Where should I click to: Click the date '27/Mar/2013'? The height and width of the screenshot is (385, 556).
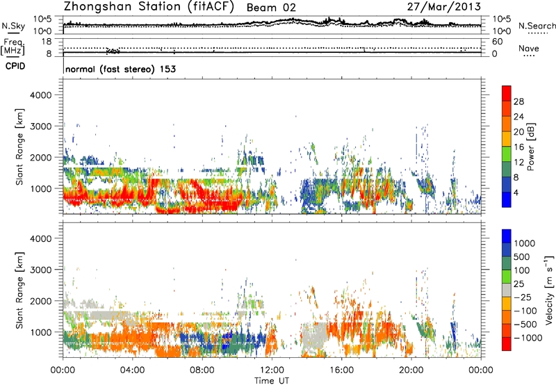point(444,7)
